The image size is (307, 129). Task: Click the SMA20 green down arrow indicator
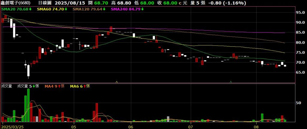click(30, 9)
